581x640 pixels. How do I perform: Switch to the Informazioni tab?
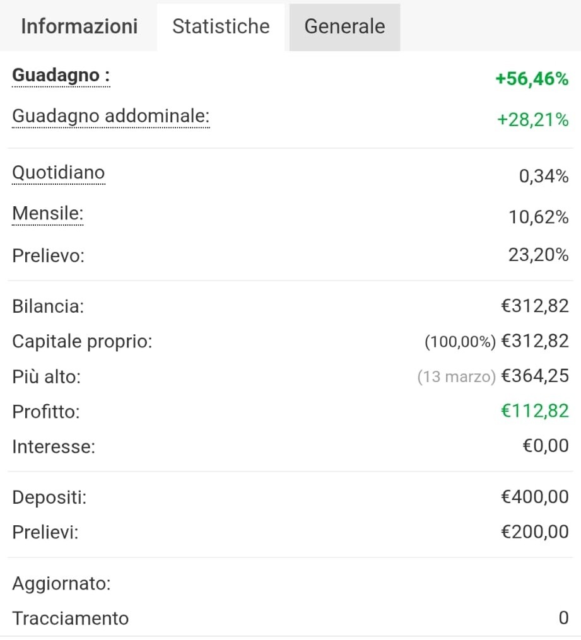click(79, 26)
